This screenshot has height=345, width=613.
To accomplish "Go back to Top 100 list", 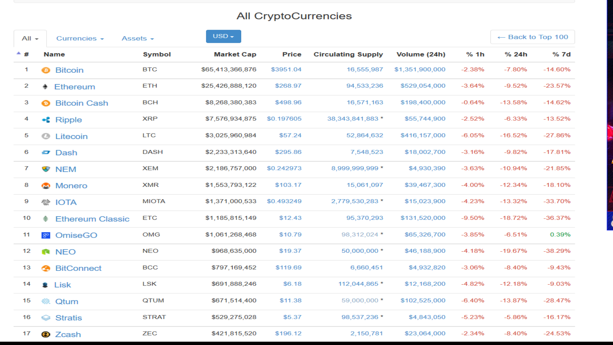I will pyautogui.click(x=533, y=37).
